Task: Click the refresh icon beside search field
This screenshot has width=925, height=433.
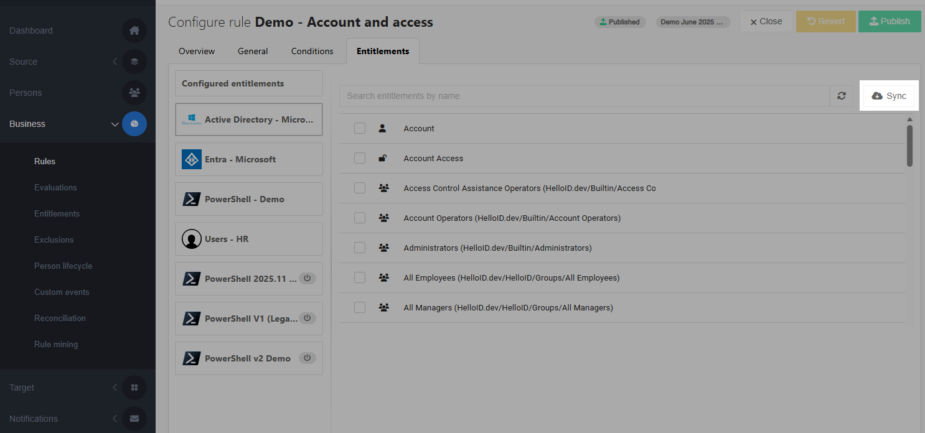Action: pyautogui.click(x=842, y=96)
